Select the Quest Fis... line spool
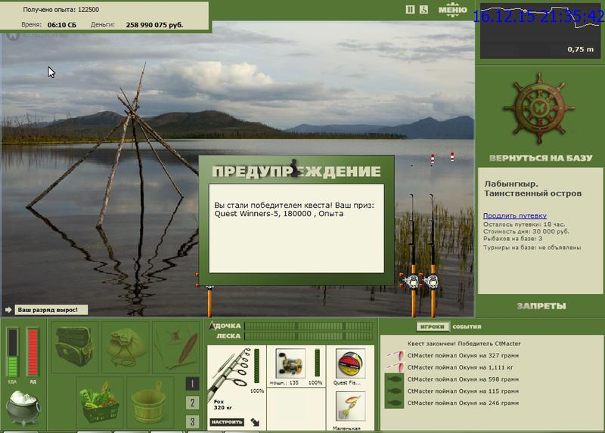This screenshot has height=433, width=605. click(x=349, y=364)
